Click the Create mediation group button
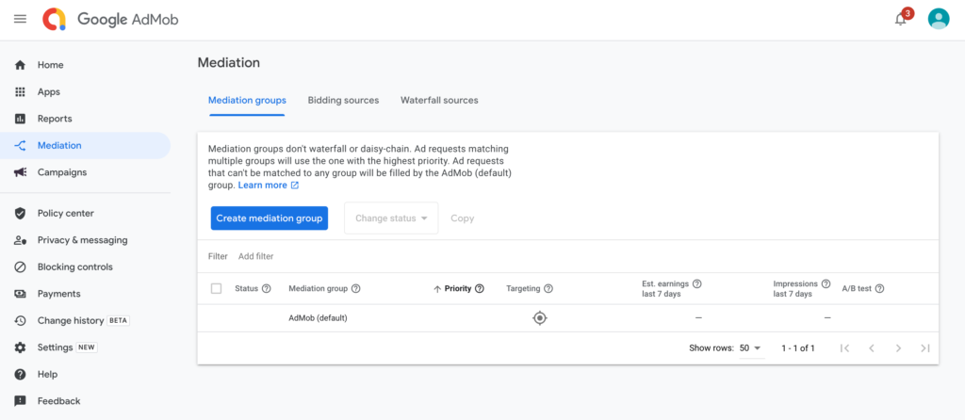This screenshot has height=420, width=965. pyautogui.click(x=269, y=218)
